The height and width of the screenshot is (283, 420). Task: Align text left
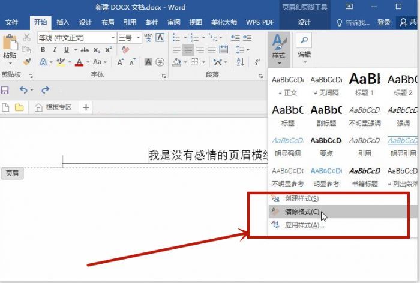coord(176,50)
